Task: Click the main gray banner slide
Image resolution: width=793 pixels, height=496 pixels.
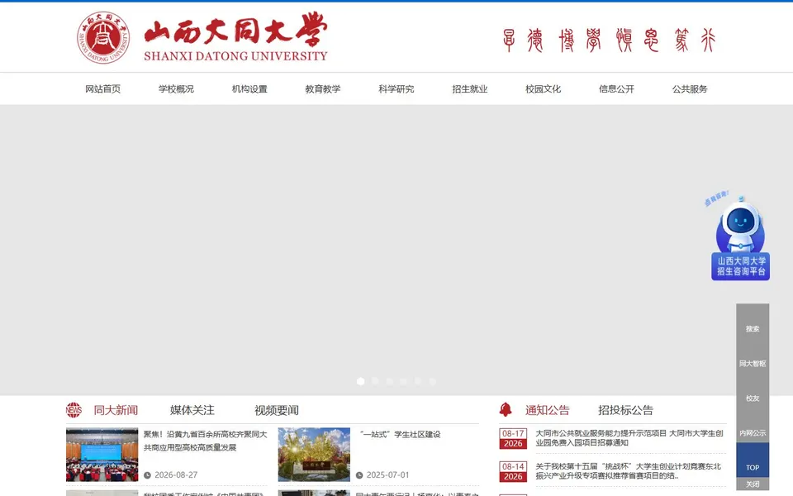Action: tap(396, 250)
